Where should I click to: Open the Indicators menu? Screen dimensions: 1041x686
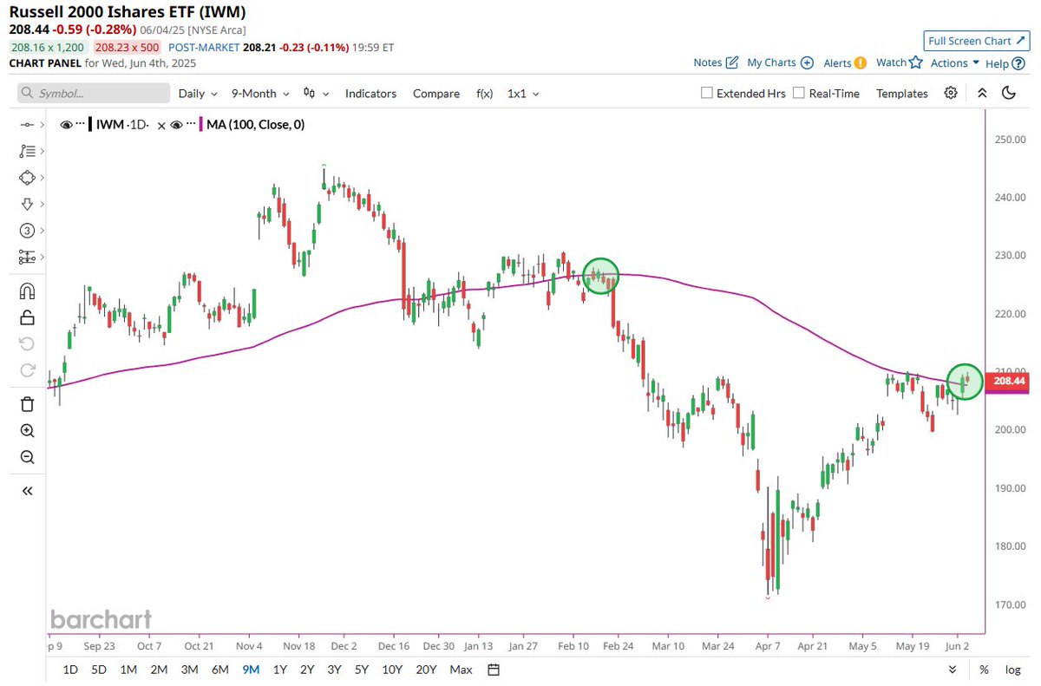[x=370, y=93]
